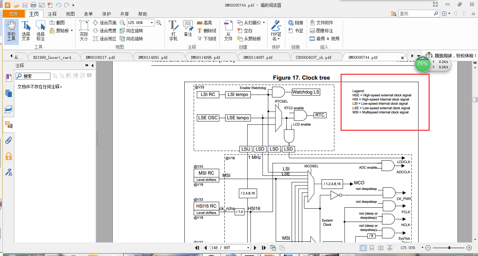
Task: Open the Bookmarks panel in the sidebar
Action: coord(9,78)
